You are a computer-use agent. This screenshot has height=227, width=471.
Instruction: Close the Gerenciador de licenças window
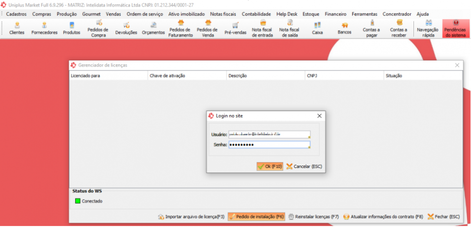point(457,65)
